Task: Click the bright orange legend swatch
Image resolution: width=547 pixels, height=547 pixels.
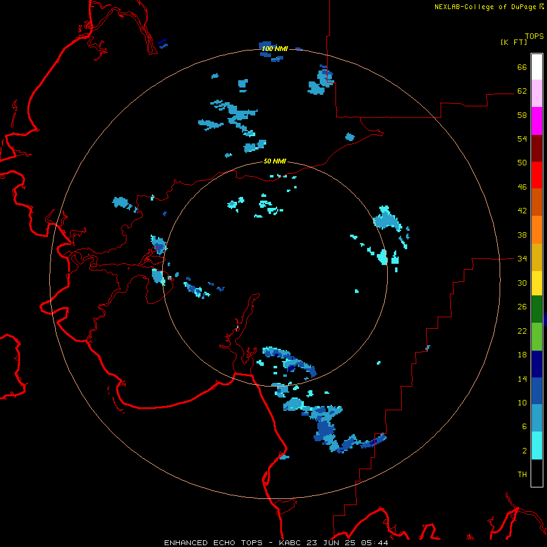Action: pyautogui.click(x=537, y=230)
